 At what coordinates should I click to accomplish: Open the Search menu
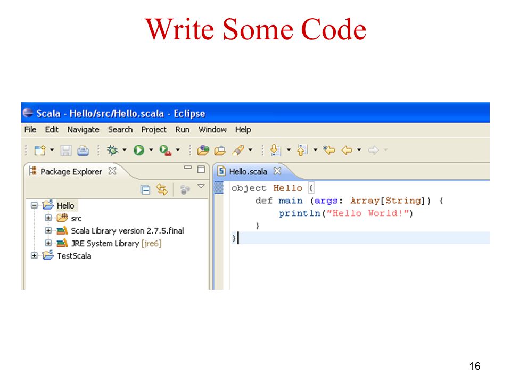[120, 130]
